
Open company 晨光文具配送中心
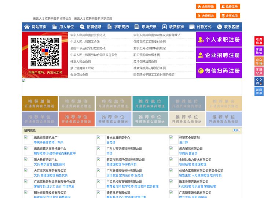coord(118,137)
